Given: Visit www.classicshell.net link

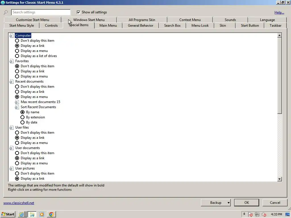Looking at the screenshot, I should (19, 203).
